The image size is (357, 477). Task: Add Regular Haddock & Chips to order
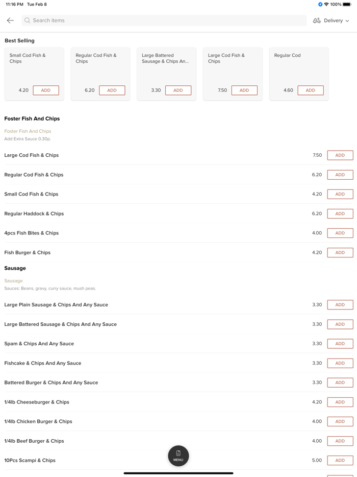(x=340, y=213)
